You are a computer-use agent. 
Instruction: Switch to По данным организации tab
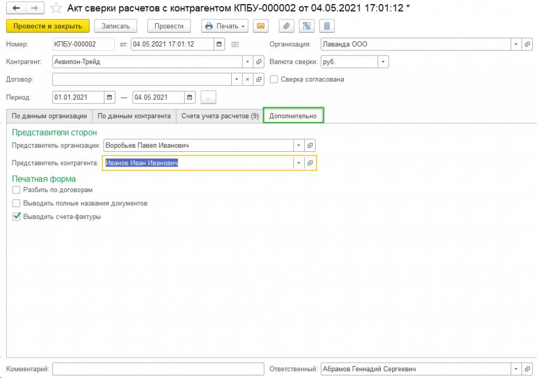coord(49,116)
